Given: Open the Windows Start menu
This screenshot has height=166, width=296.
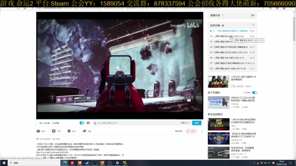Looking at the screenshot, I should pos(4,163).
